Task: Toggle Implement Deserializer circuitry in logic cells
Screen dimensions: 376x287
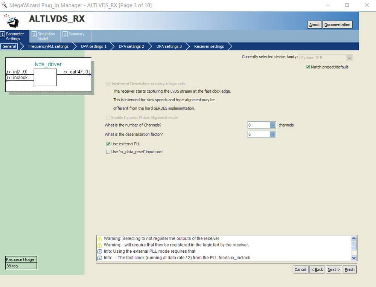Action: (x=108, y=84)
